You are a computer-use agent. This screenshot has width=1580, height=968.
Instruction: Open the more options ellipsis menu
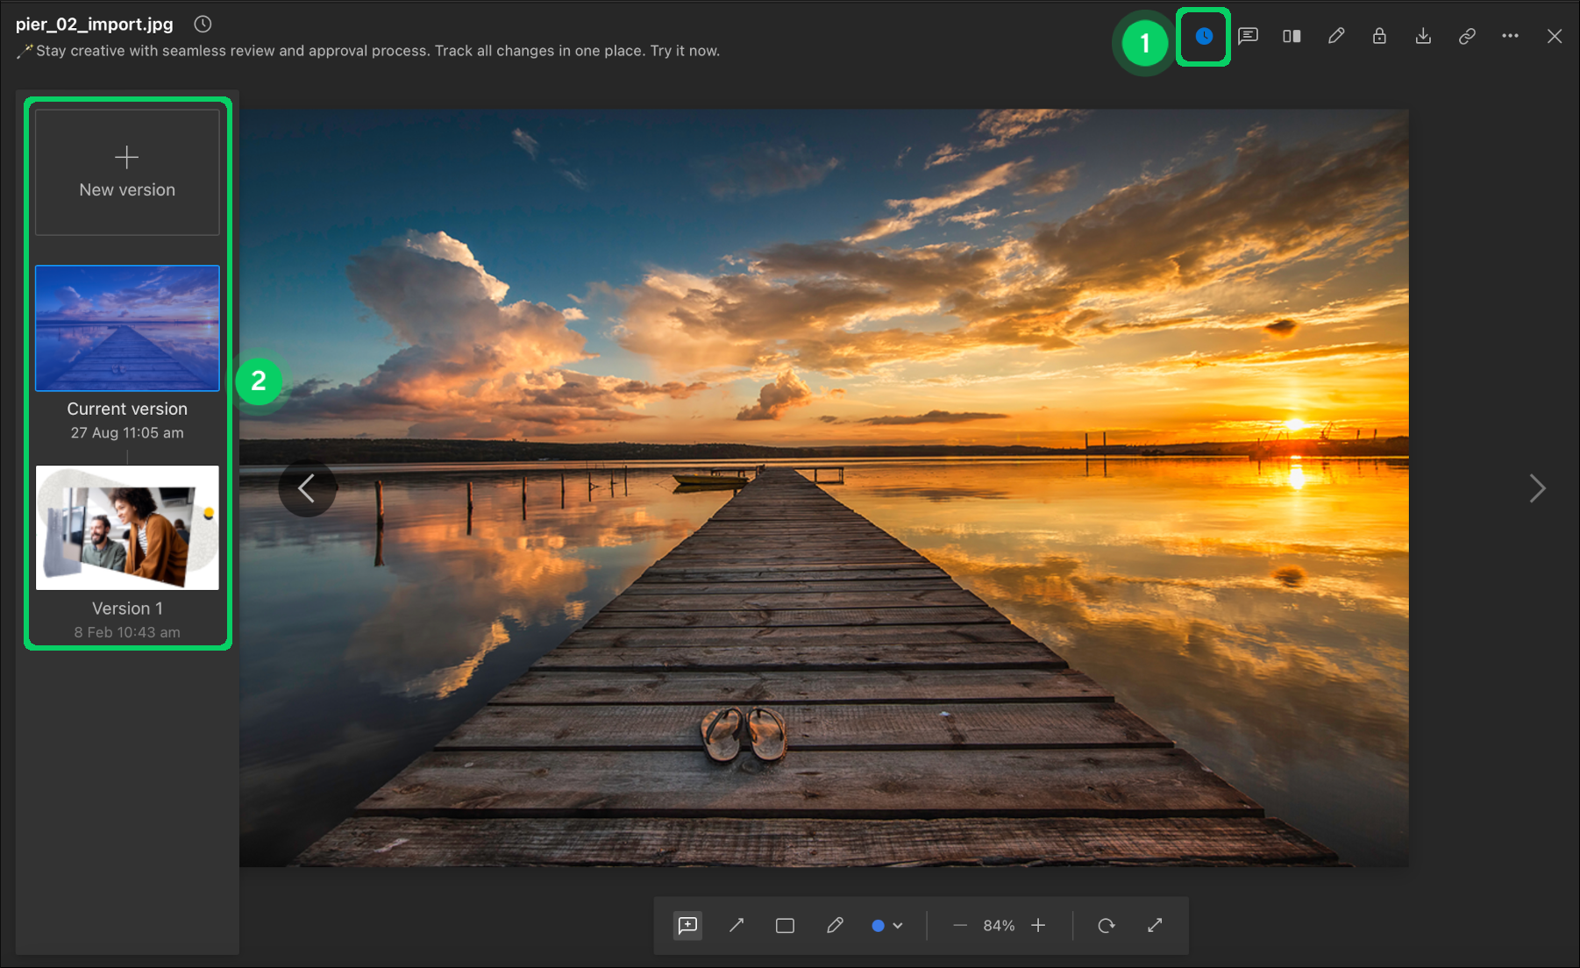click(1510, 36)
